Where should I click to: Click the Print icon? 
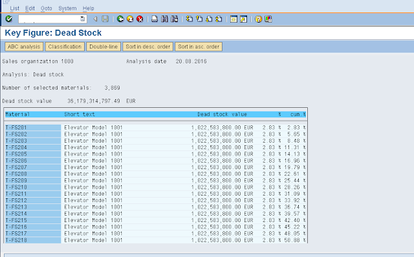coord(155,19)
